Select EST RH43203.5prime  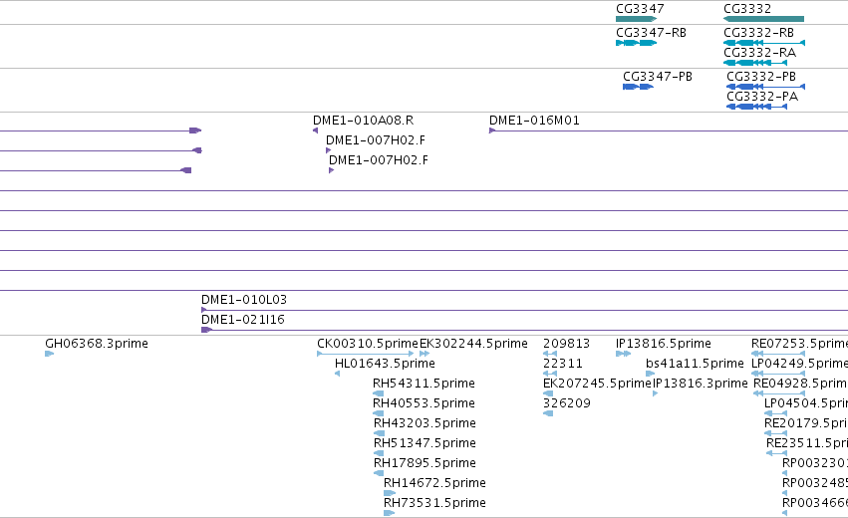click(x=425, y=423)
